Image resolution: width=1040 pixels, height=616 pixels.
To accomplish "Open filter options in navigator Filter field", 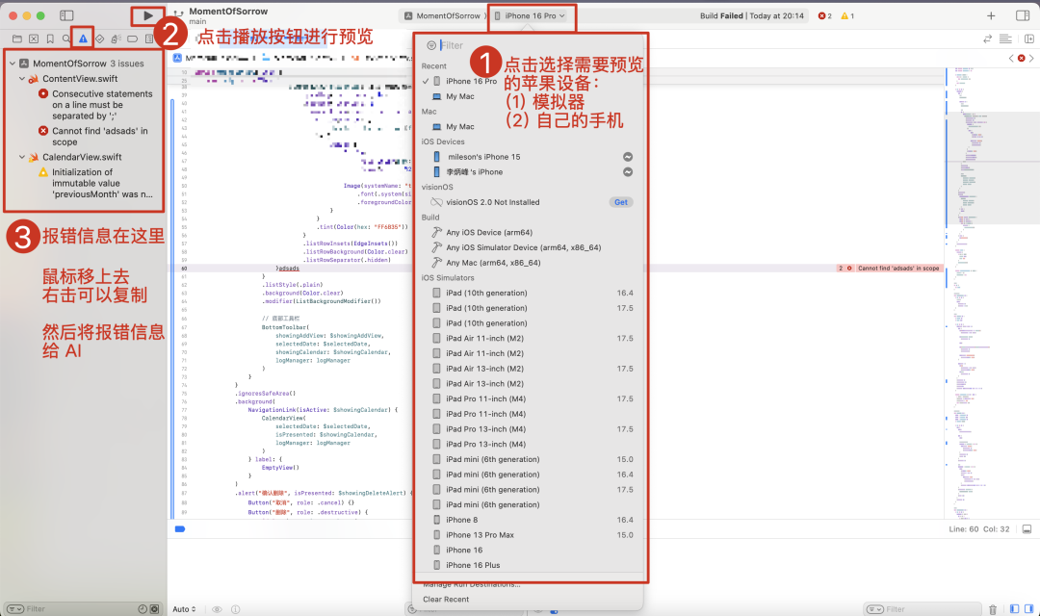I will [x=15, y=608].
